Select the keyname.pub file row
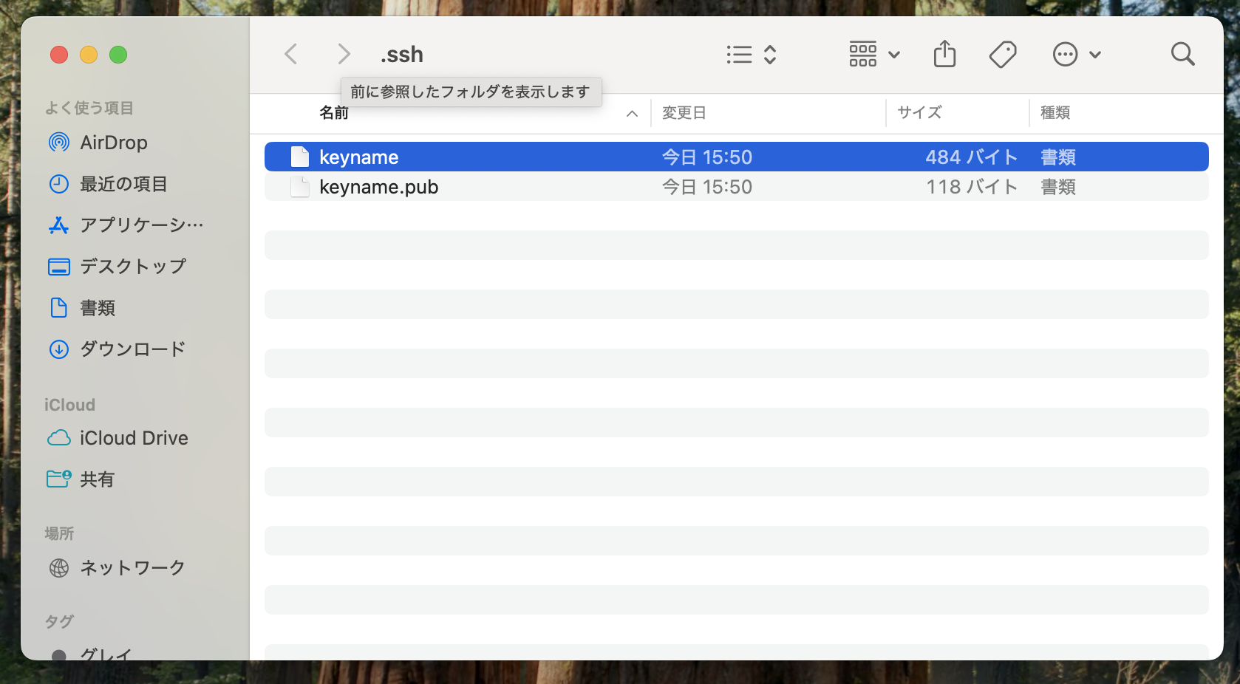 (736, 186)
